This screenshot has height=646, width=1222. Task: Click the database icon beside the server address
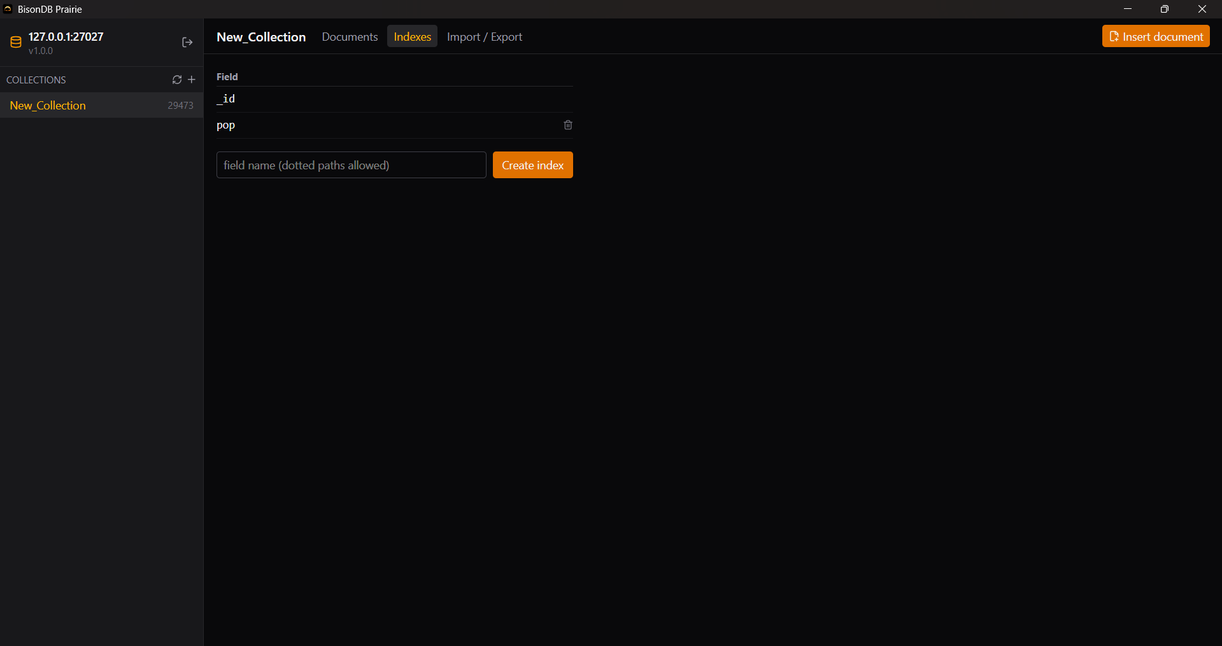pos(16,43)
